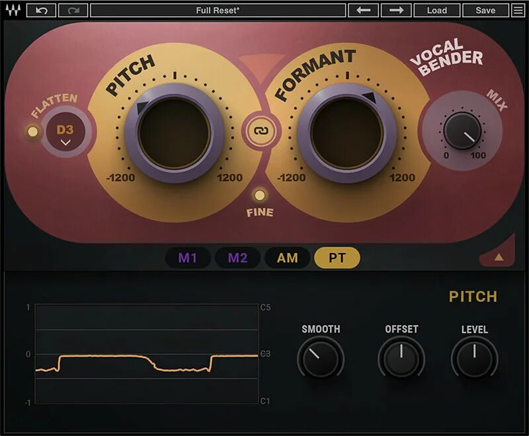
Task: Click the C5 graph axis label
Action: coord(265,307)
